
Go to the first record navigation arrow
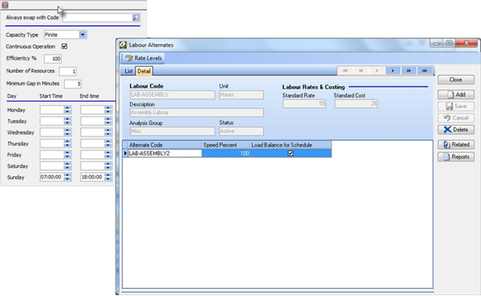click(x=345, y=71)
